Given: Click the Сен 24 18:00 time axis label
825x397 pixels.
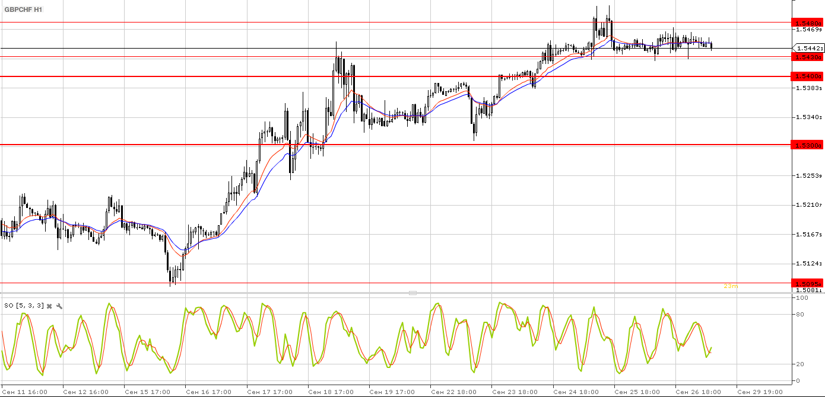Looking at the screenshot, I should (x=576, y=392).
